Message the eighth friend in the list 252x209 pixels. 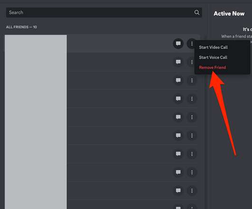coord(178,172)
